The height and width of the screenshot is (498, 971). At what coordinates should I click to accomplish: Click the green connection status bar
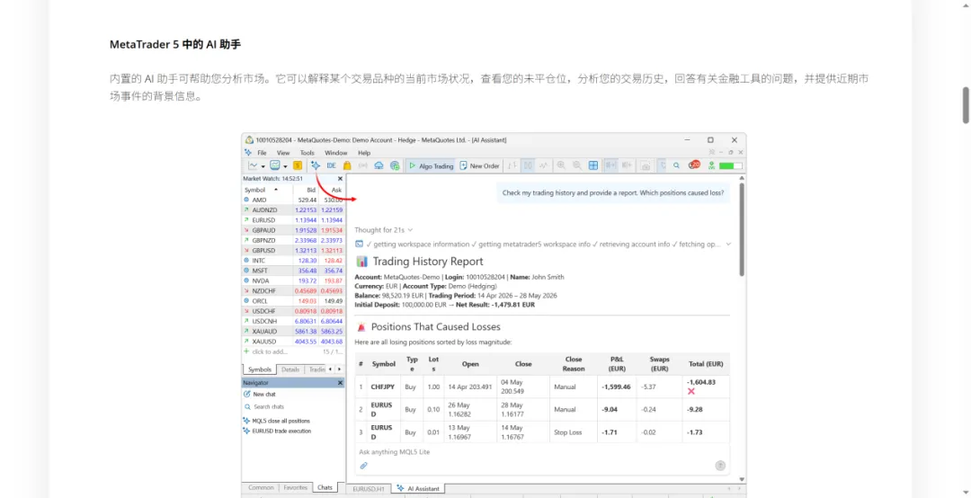pyautogui.click(x=731, y=166)
